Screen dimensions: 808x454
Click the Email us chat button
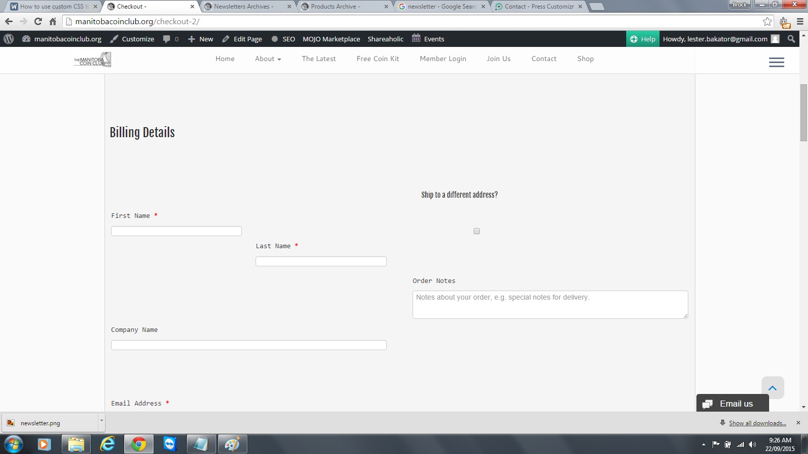pyautogui.click(x=732, y=404)
